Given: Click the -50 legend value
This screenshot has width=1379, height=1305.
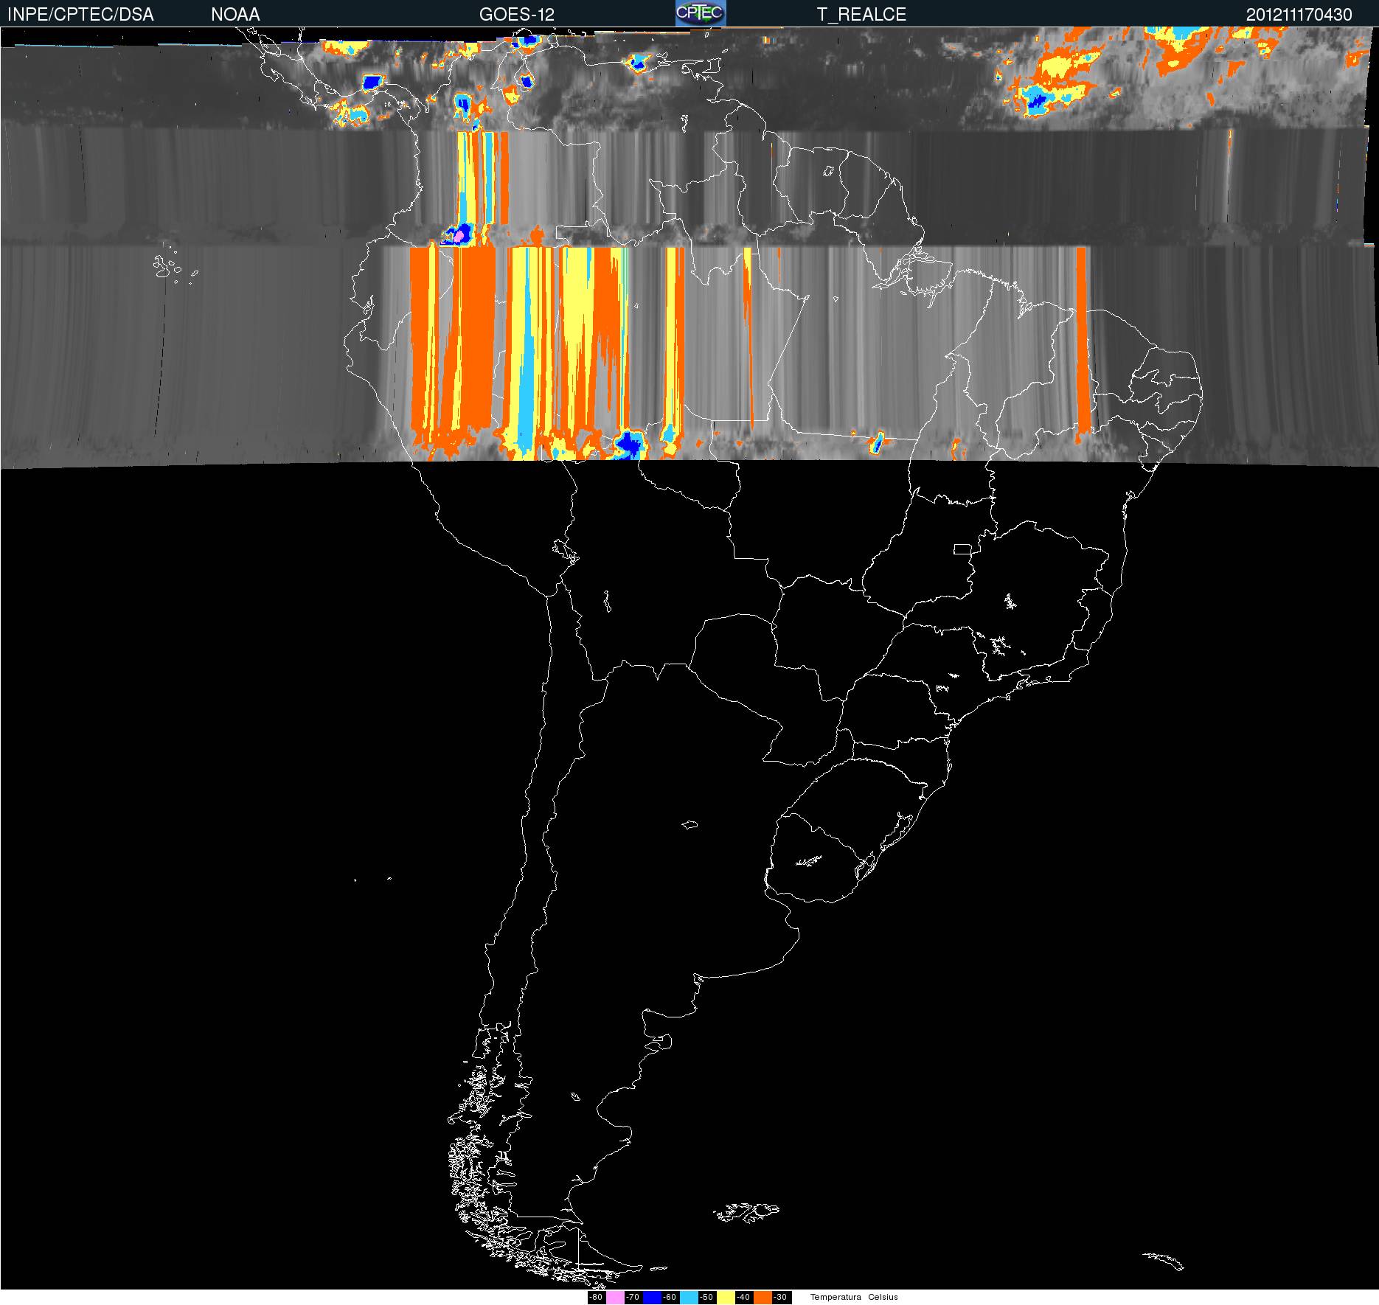Looking at the screenshot, I should [706, 1297].
